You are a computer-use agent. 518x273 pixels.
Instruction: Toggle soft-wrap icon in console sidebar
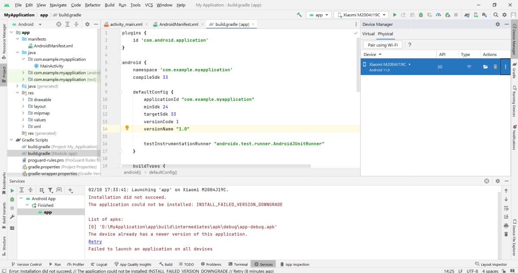click(506, 208)
